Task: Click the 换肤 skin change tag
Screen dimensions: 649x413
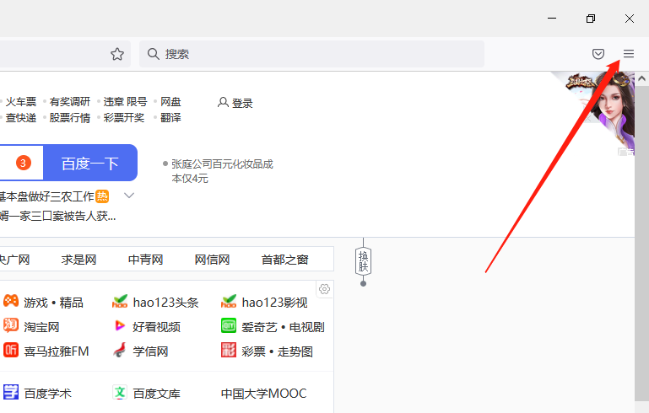Action: pyautogui.click(x=363, y=261)
